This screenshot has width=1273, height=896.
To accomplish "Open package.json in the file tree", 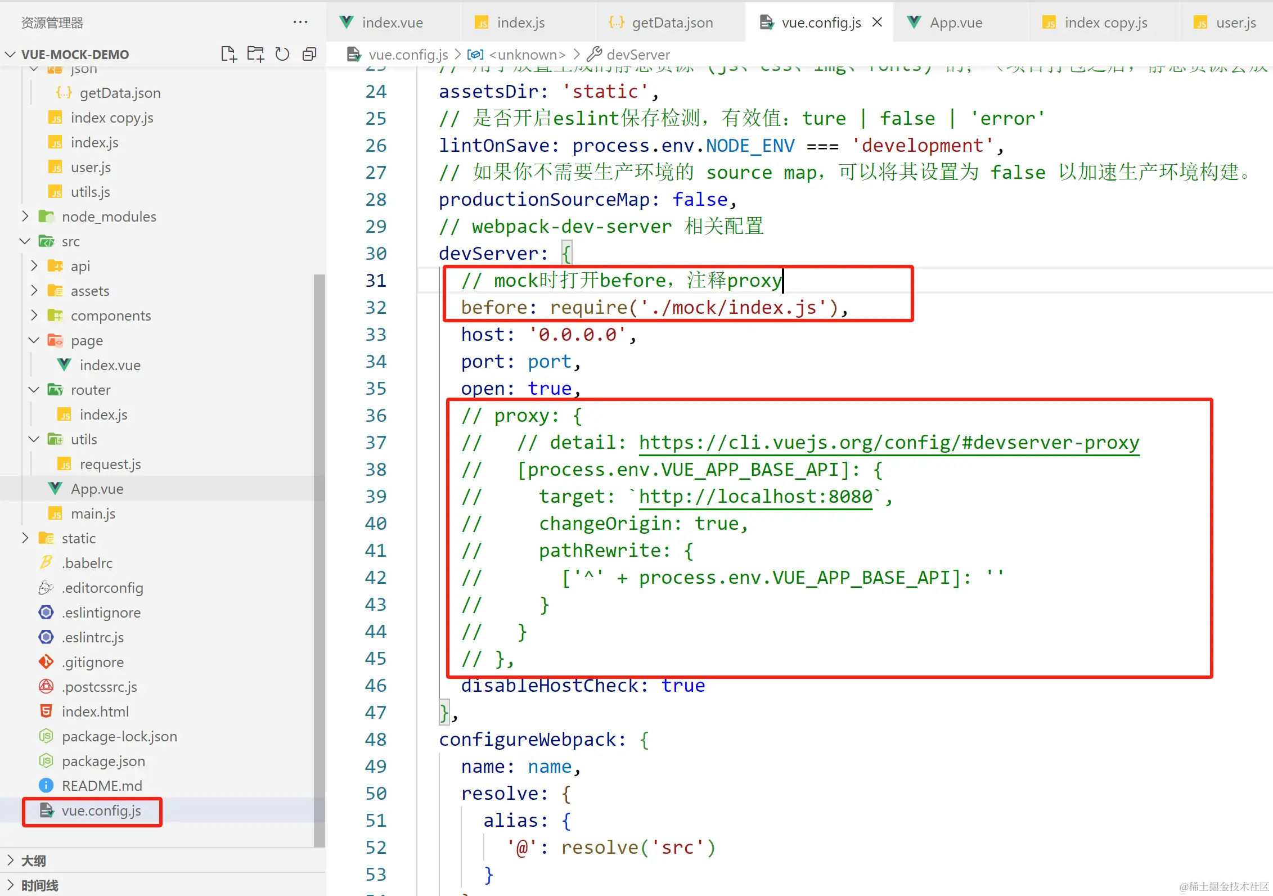I will click(104, 761).
